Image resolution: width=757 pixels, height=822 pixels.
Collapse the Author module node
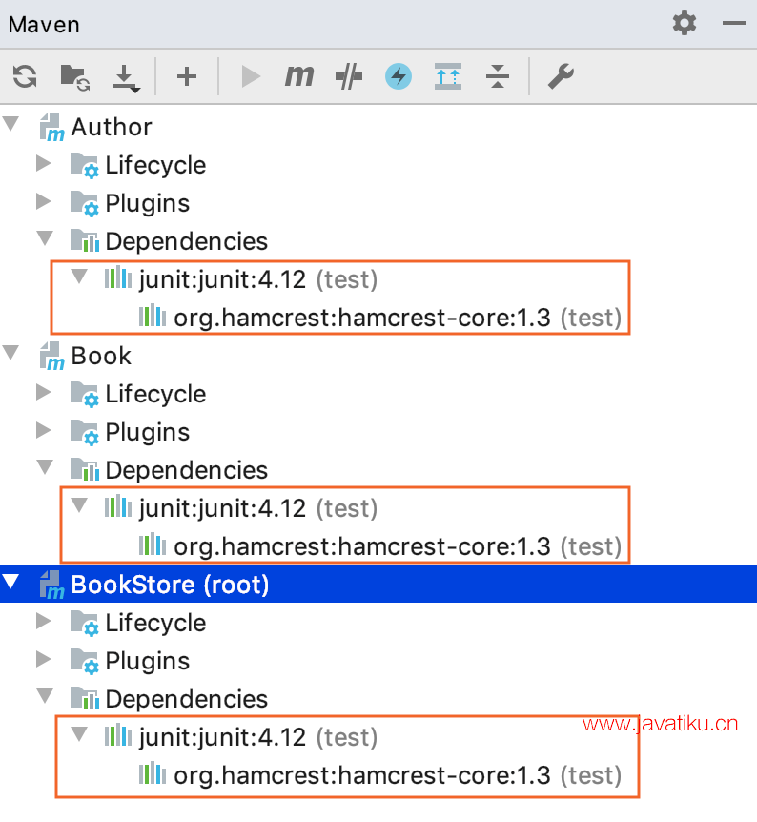(x=11, y=125)
